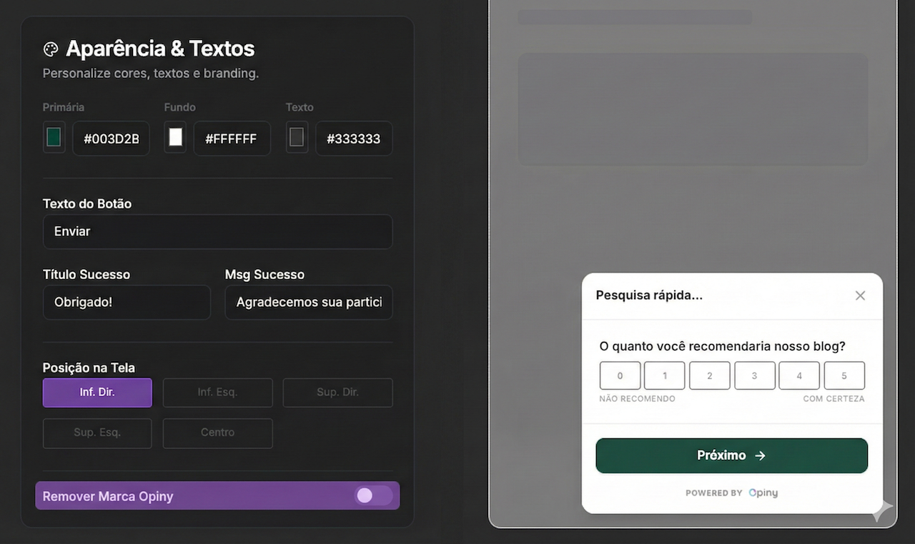The width and height of the screenshot is (915, 544).
Task: Select the Inf. Dir. position option
Action: pos(97,393)
